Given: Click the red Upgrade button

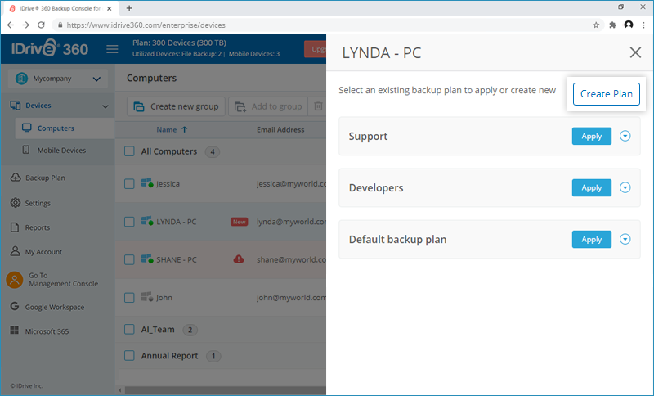Looking at the screenshot, I should click(x=316, y=49).
